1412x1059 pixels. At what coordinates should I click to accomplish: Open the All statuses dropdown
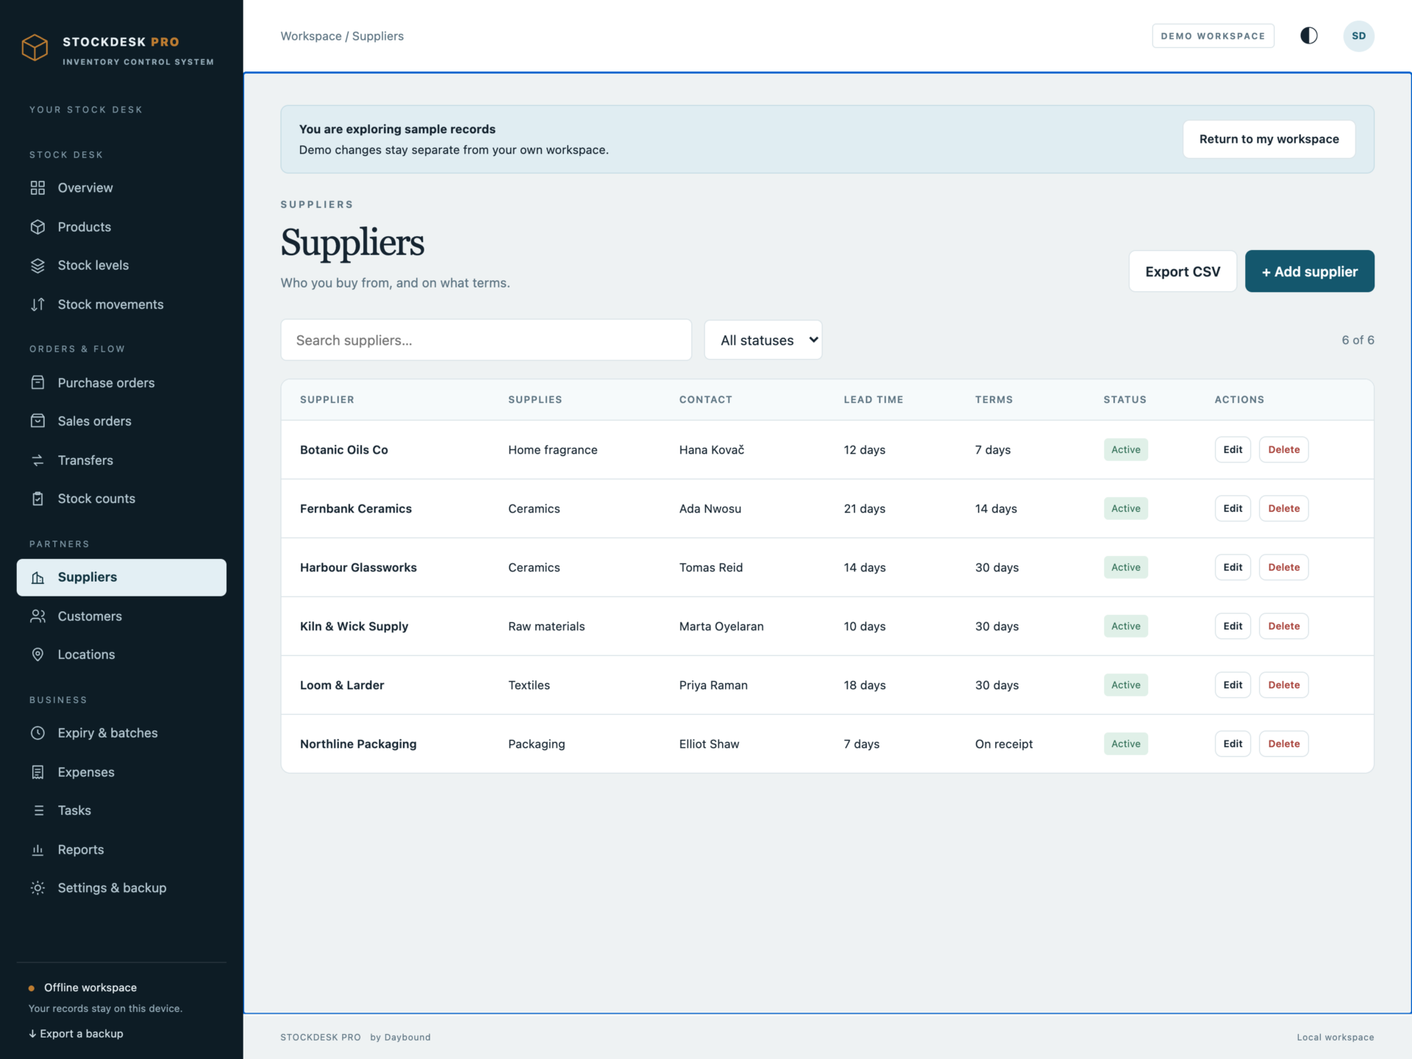(x=763, y=340)
